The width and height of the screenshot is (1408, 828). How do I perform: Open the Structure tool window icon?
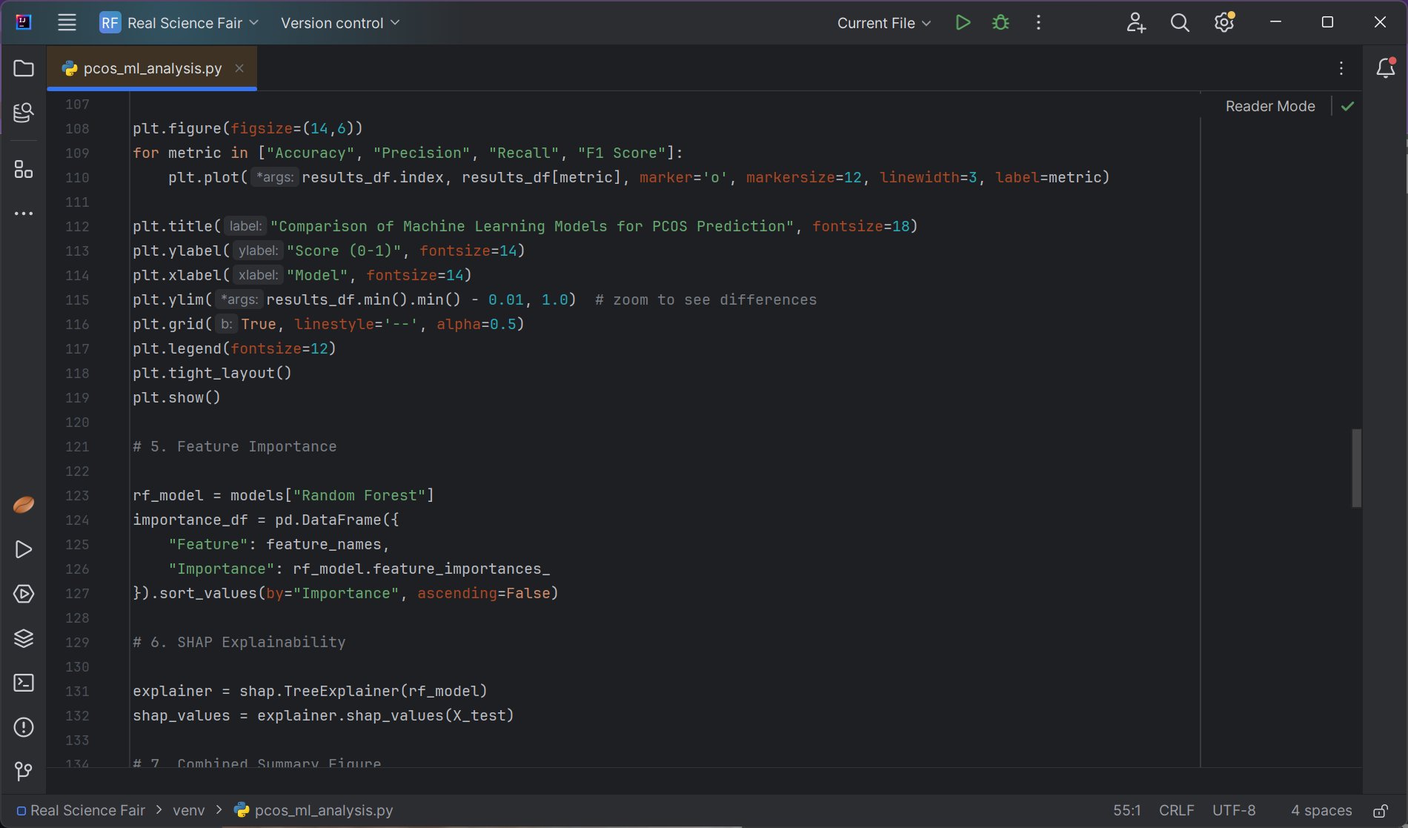click(24, 170)
